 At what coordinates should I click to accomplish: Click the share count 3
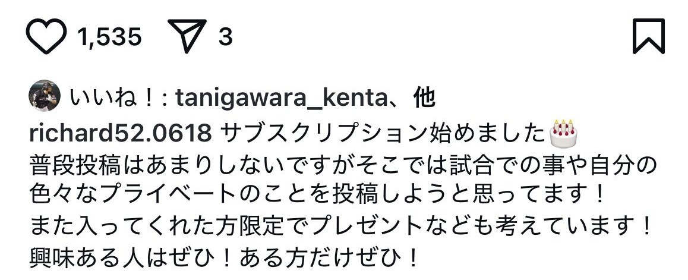point(225,37)
